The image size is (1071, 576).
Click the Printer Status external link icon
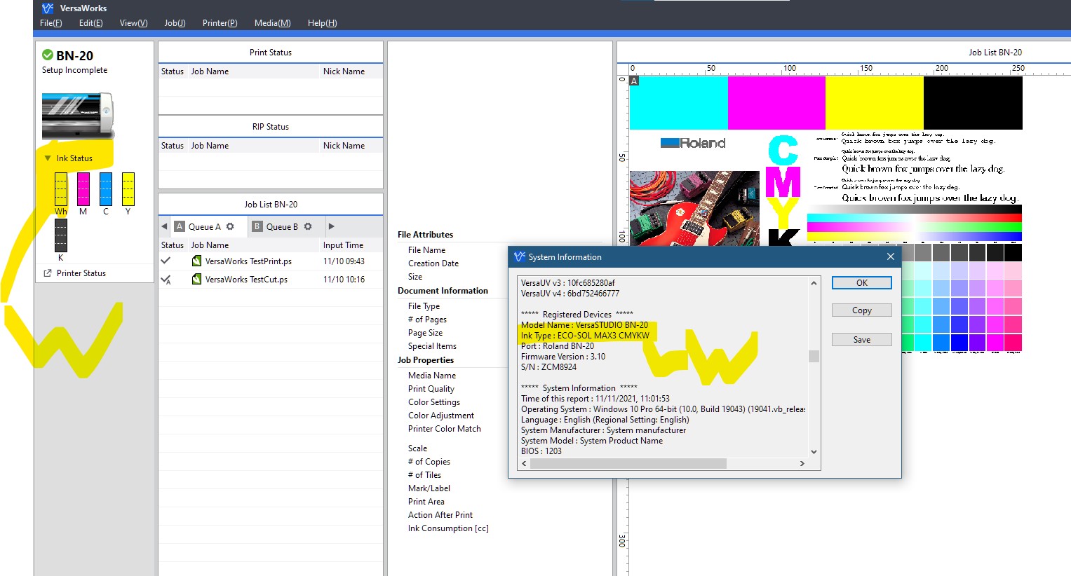click(x=48, y=273)
